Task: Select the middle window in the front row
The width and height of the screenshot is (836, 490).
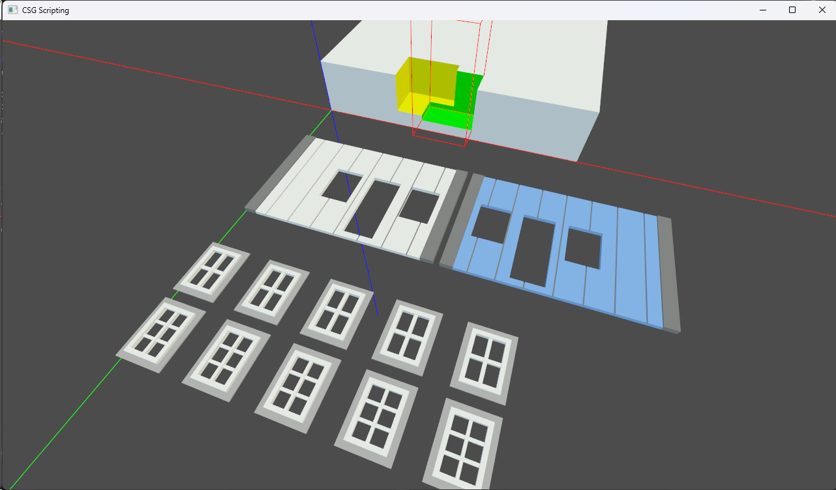Action: click(x=297, y=387)
